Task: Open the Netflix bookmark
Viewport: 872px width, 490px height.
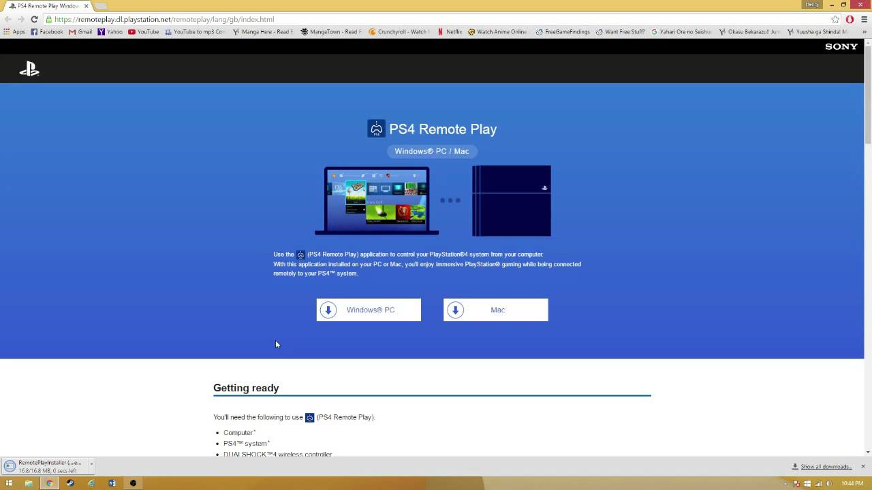Action: (x=450, y=31)
